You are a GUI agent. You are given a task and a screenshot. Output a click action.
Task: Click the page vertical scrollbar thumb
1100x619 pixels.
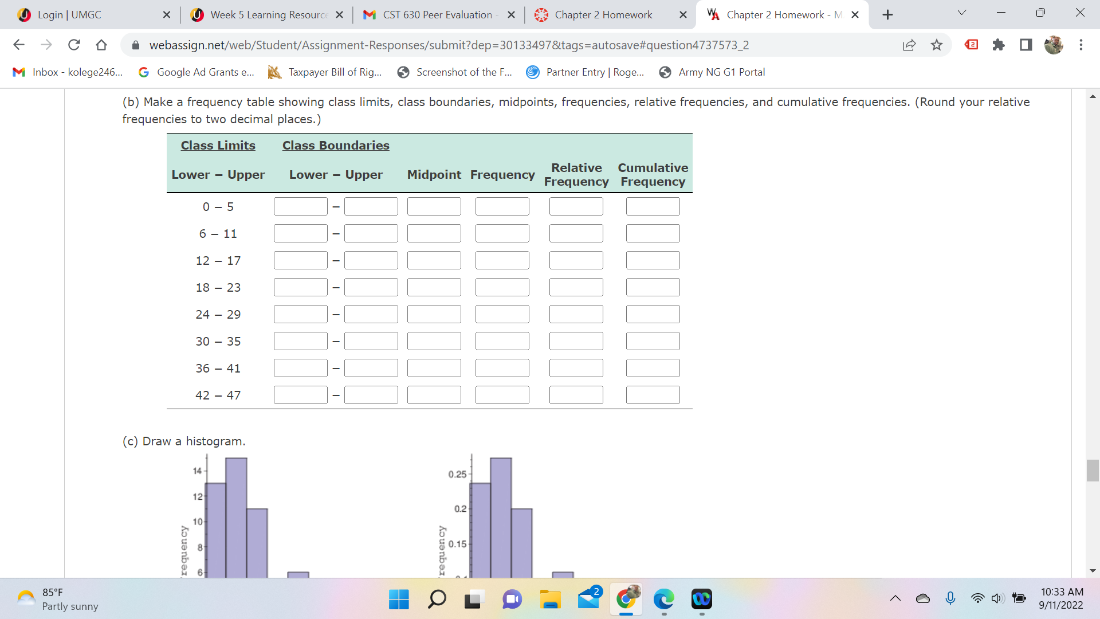(1093, 471)
